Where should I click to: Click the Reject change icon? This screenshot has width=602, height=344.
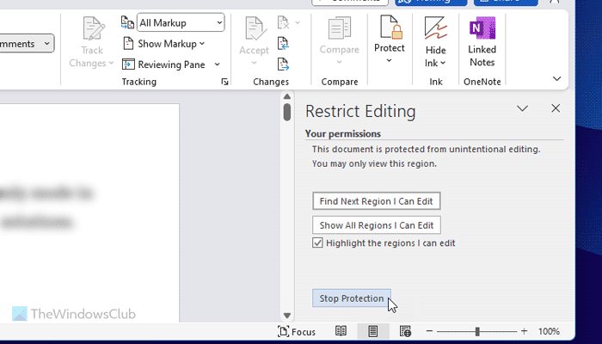click(283, 22)
